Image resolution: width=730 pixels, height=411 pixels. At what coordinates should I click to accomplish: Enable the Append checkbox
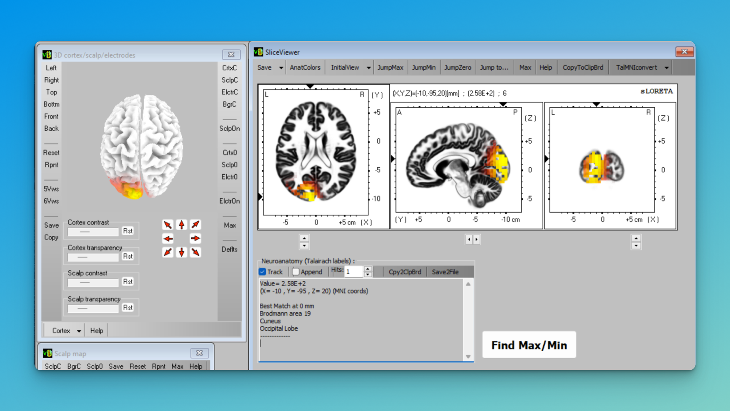point(296,272)
